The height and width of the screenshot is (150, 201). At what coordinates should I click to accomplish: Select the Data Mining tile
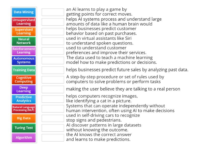(x=24, y=12)
